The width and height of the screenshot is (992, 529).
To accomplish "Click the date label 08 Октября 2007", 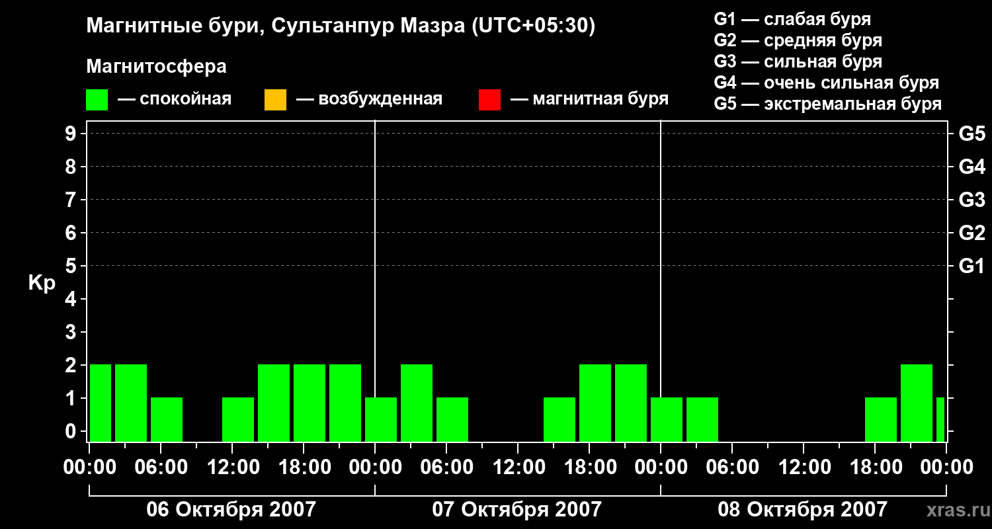I will click(x=803, y=510).
